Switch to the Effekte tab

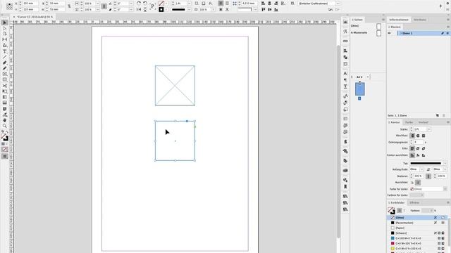click(x=414, y=202)
